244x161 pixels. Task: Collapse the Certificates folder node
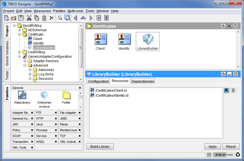click(x=19, y=34)
